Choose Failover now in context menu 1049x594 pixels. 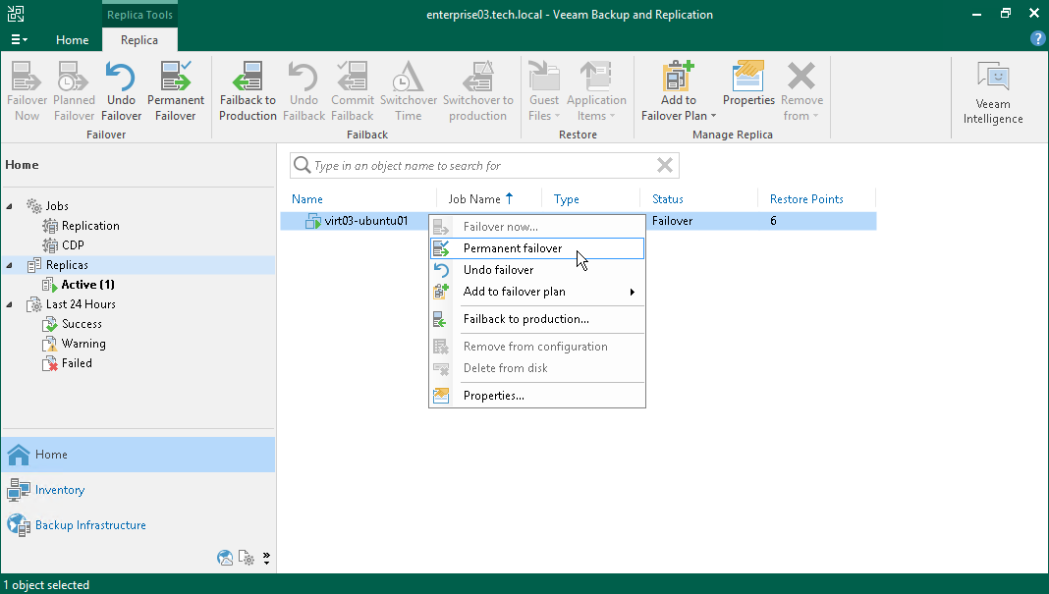coord(537,227)
